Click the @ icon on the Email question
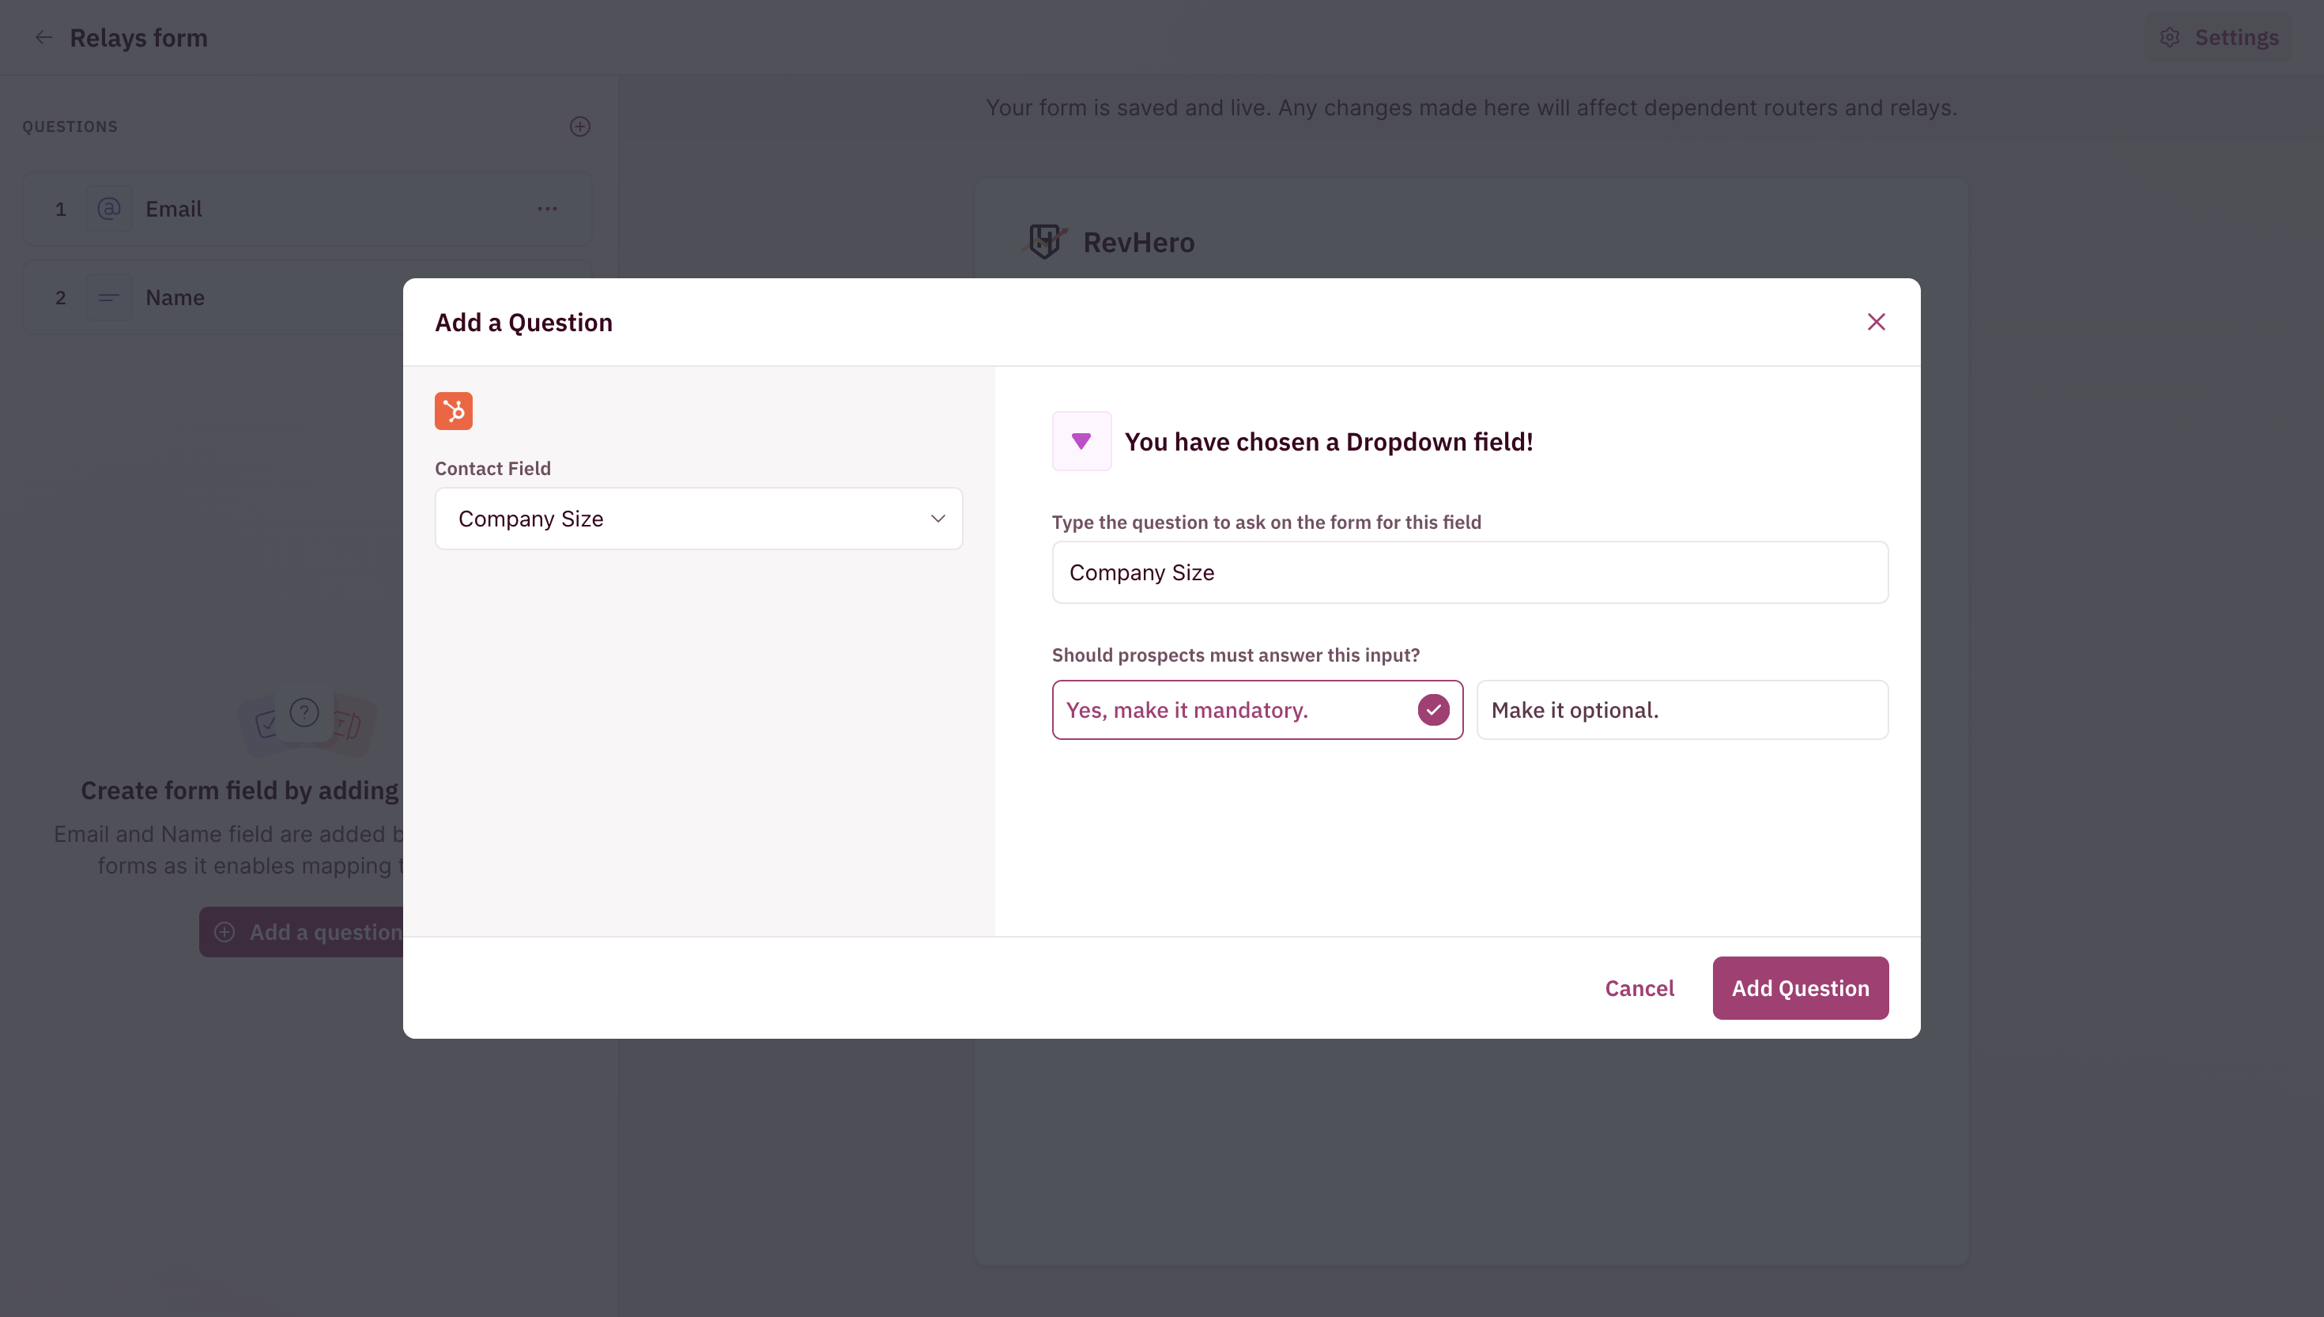Screen dimensions: 2324x1317 [x=108, y=209]
